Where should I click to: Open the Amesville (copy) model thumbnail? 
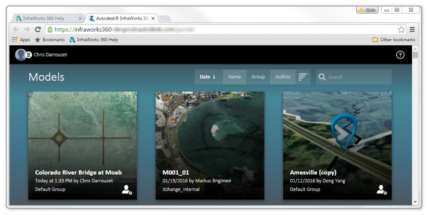tap(337, 146)
